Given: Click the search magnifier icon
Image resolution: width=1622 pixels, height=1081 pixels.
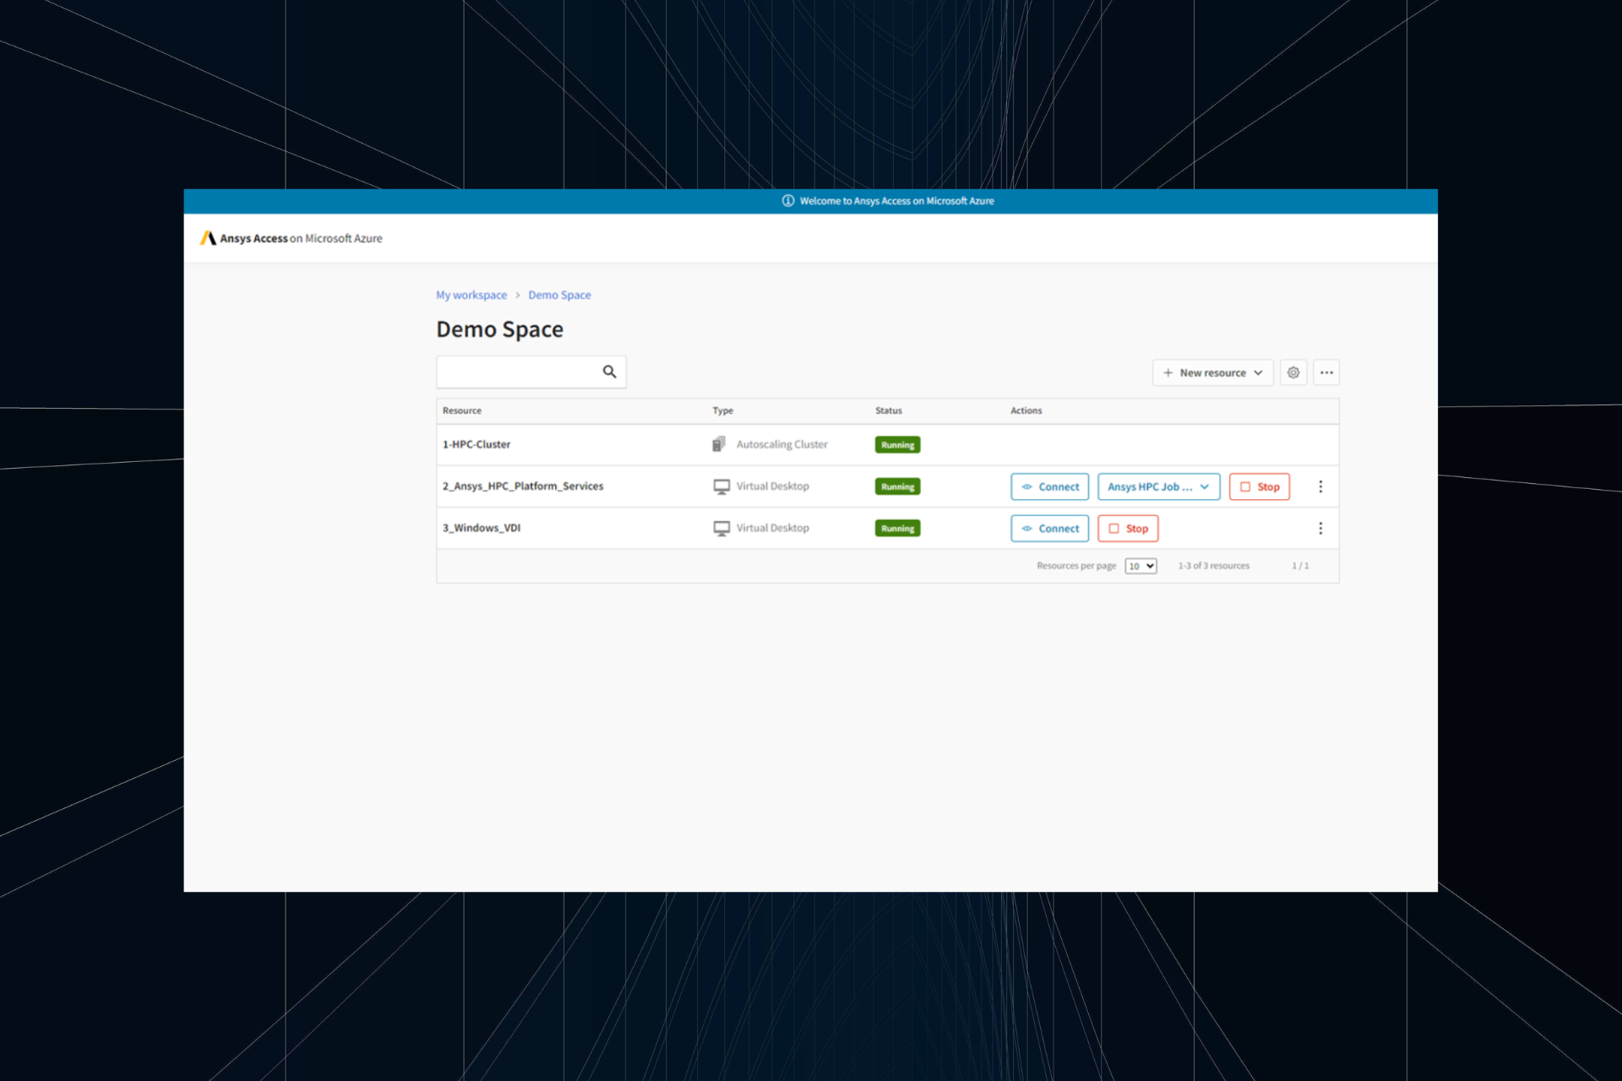Looking at the screenshot, I should [x=609, y=372].
